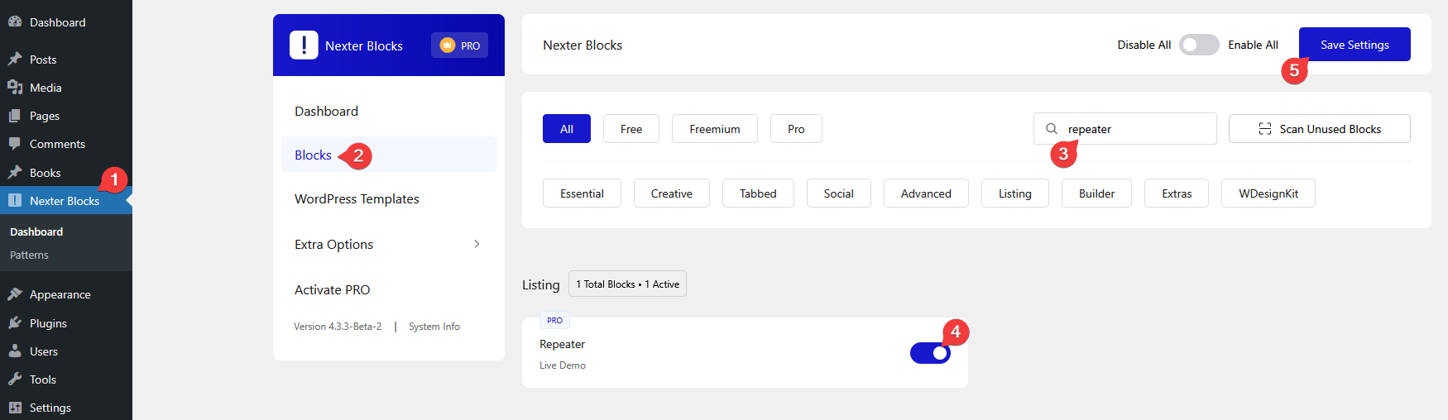Screen dimensions: 1448x420
Task: Open System Info link
Action: (x=434, y=327)
